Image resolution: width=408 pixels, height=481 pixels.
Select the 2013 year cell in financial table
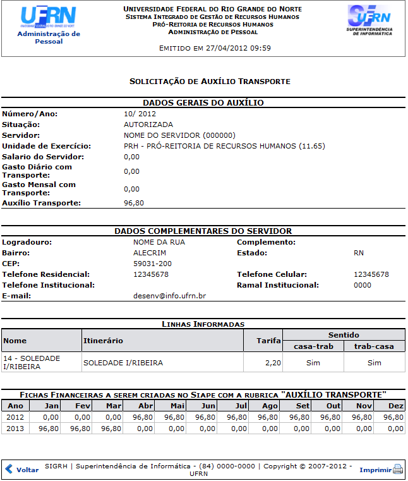click(15, 429)
